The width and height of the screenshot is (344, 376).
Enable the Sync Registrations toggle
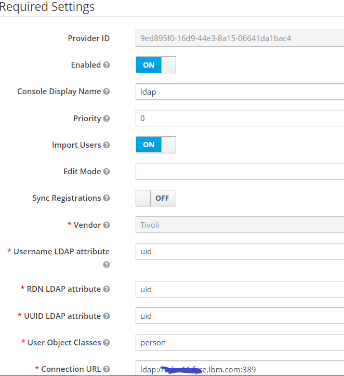point(156,198)
